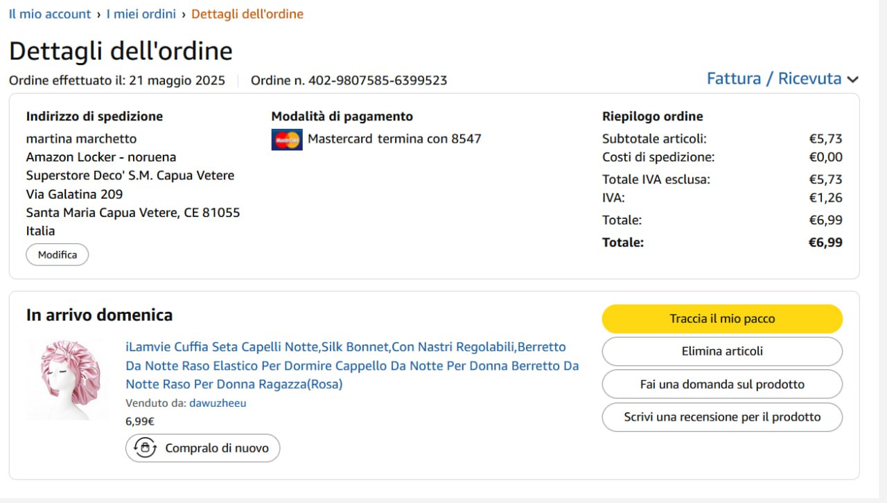Click the reorder icon in Compralo di nuovo
Screen dimensions: 887x503
[x=145, y=448]
